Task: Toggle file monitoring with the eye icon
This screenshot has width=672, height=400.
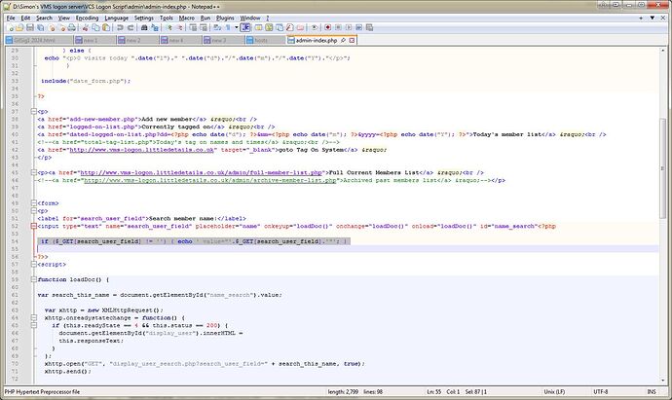Action: coord(314,27)
